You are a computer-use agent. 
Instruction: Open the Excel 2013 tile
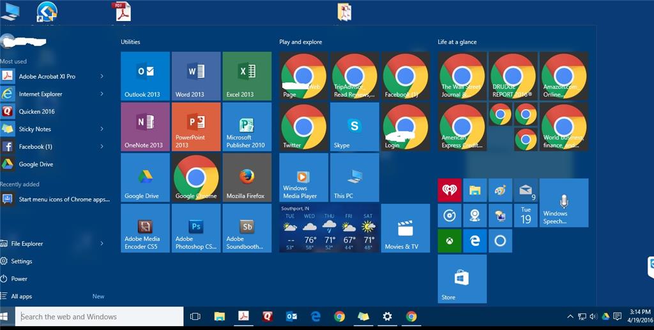pos(247,76)
